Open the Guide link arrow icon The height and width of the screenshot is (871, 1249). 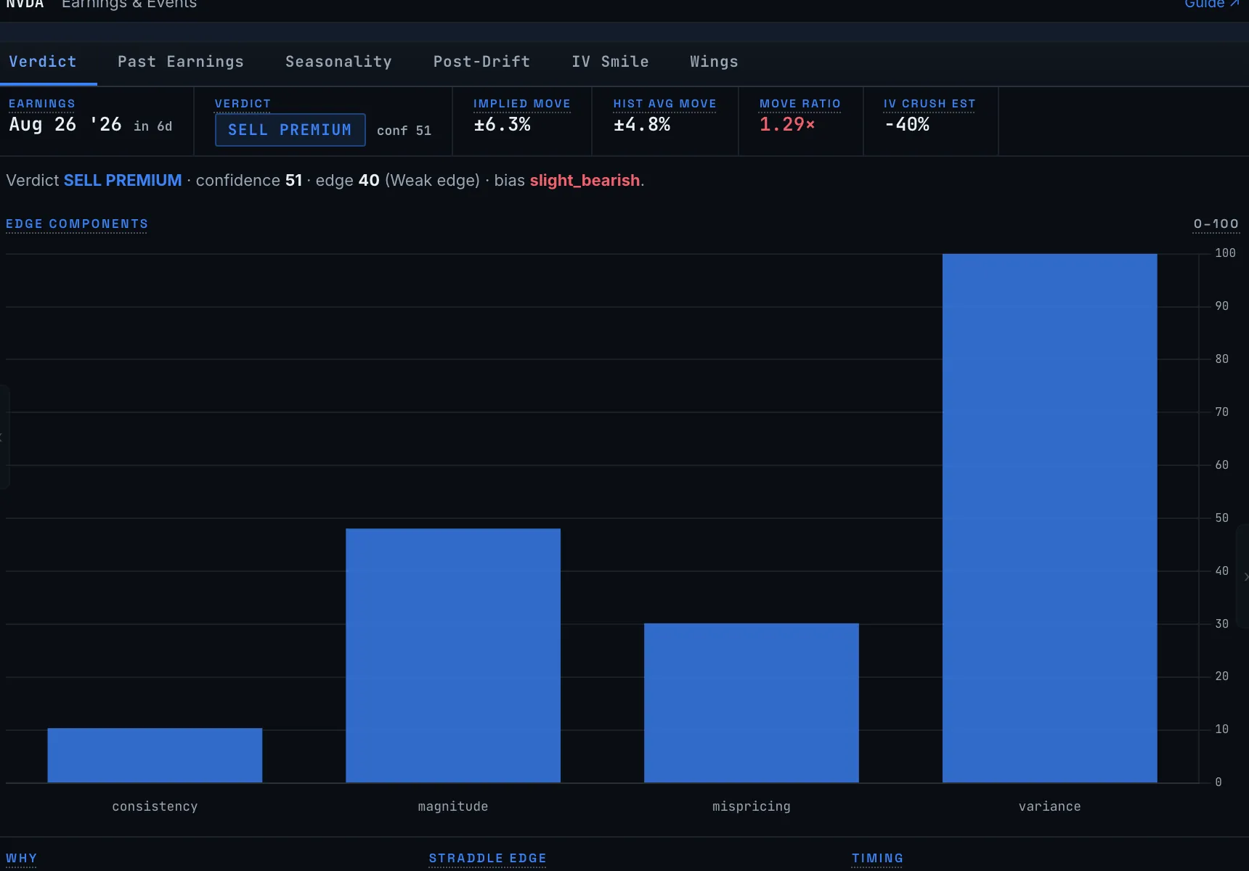pyautogui.click(x=1234, y=4)
